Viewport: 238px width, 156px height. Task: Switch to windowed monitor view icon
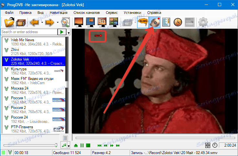pos(79,22)
